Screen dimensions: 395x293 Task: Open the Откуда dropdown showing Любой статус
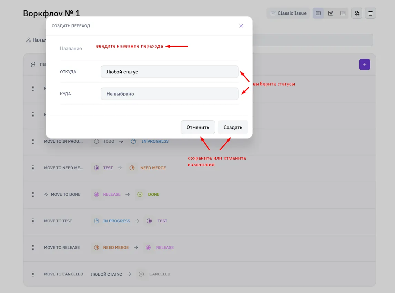[x=169, y=72]
